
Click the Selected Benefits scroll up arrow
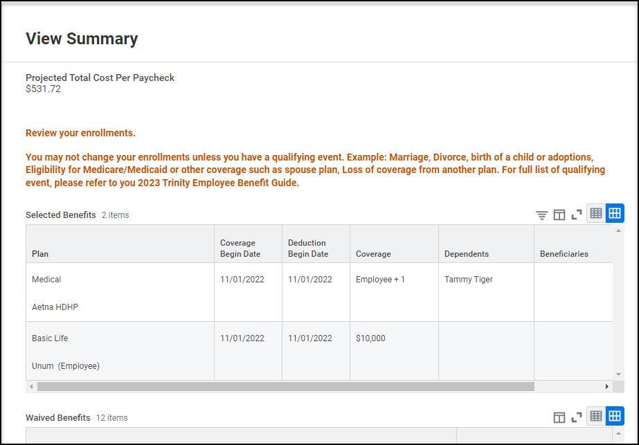click(x=619, y=230)
